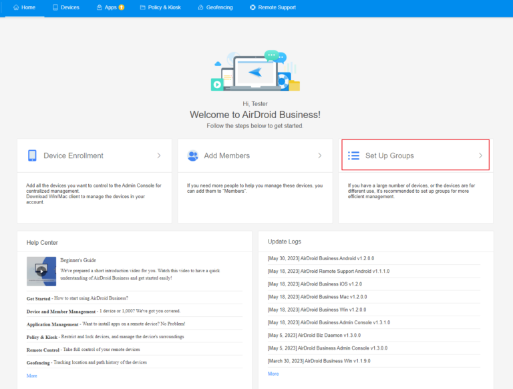Open the Set Up Groups card title
The height and width of the screenshot is (389, 513).
click(x=389, y=155)
